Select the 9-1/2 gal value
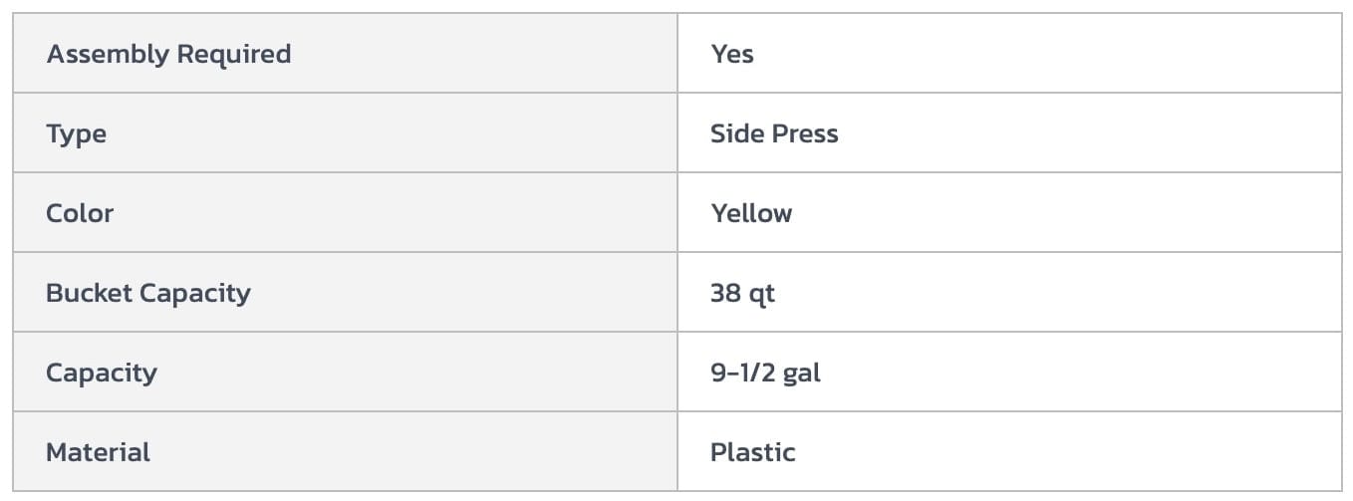Viewport: 1353px width, 501px height. click(765, 373)
